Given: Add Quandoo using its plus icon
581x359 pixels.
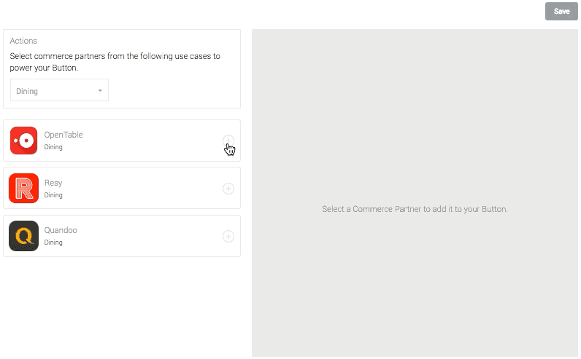Looking at the screenshot, I should (x=228, y=236).
